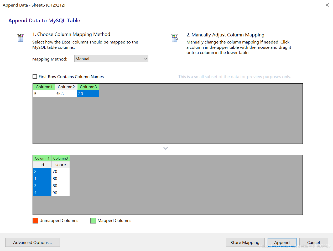The height and width of the screenshot is (251, 333).
Task: Click the Unmapped Columns orange swatch
Action: click(35, 221)
